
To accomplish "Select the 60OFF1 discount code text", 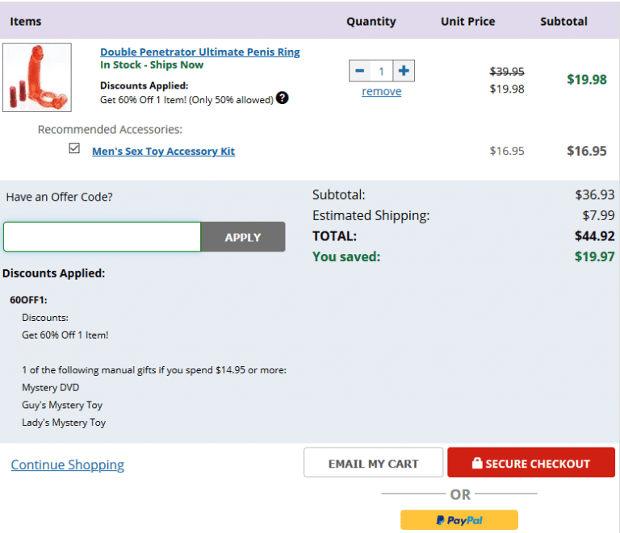I will (x=28, y=300).
